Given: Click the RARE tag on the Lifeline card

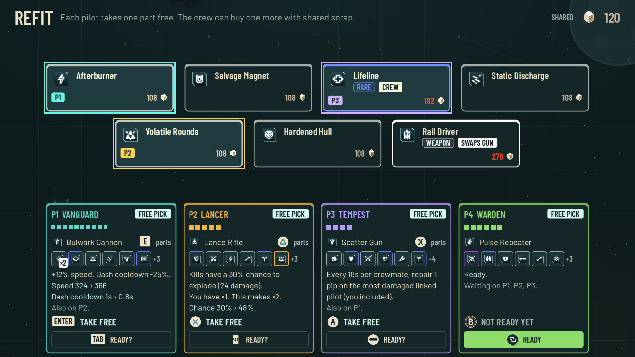Looking at the screenshot, I should [x=364, y=87].
